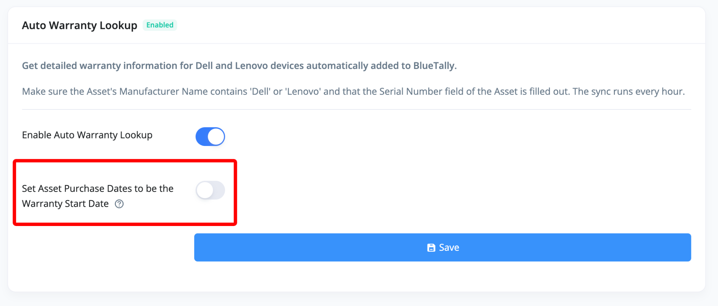This screenshot has width=718, height=306.
Task: Click the green Enabled status badge
Action: click(160, 25)
